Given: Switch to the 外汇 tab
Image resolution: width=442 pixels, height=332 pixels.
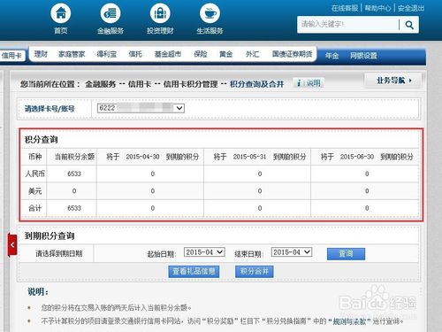Looking at the screenshot, I should coord(252,54).
